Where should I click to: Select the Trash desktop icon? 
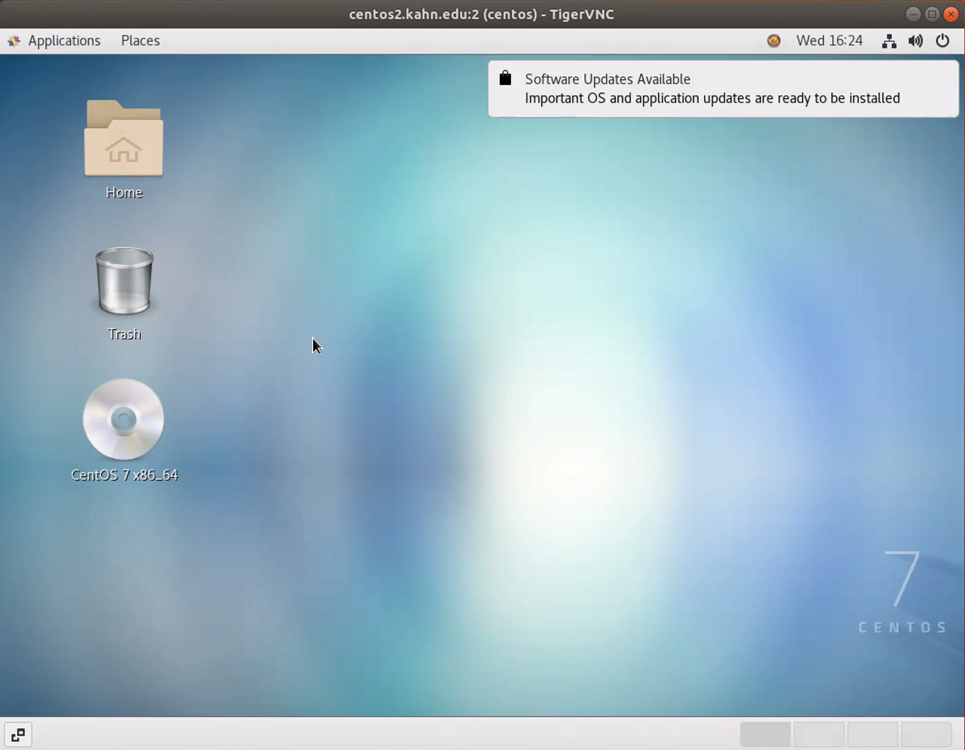coord(124,280)
